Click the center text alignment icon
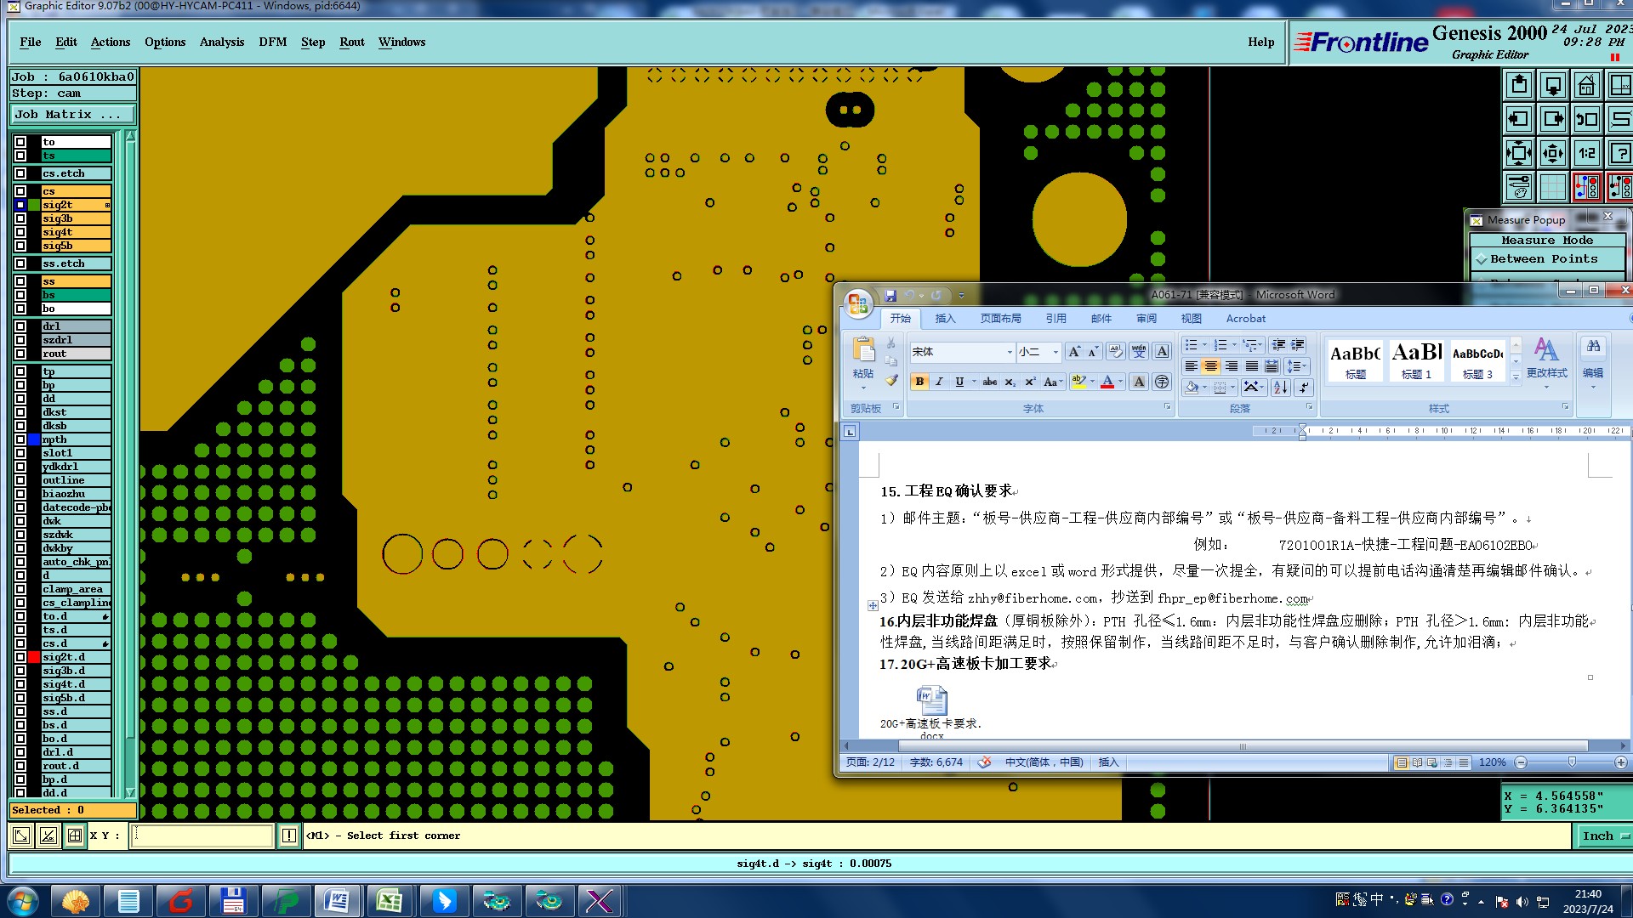The width and height of the screenshot is (1633, 918). tap(1211, 366)
